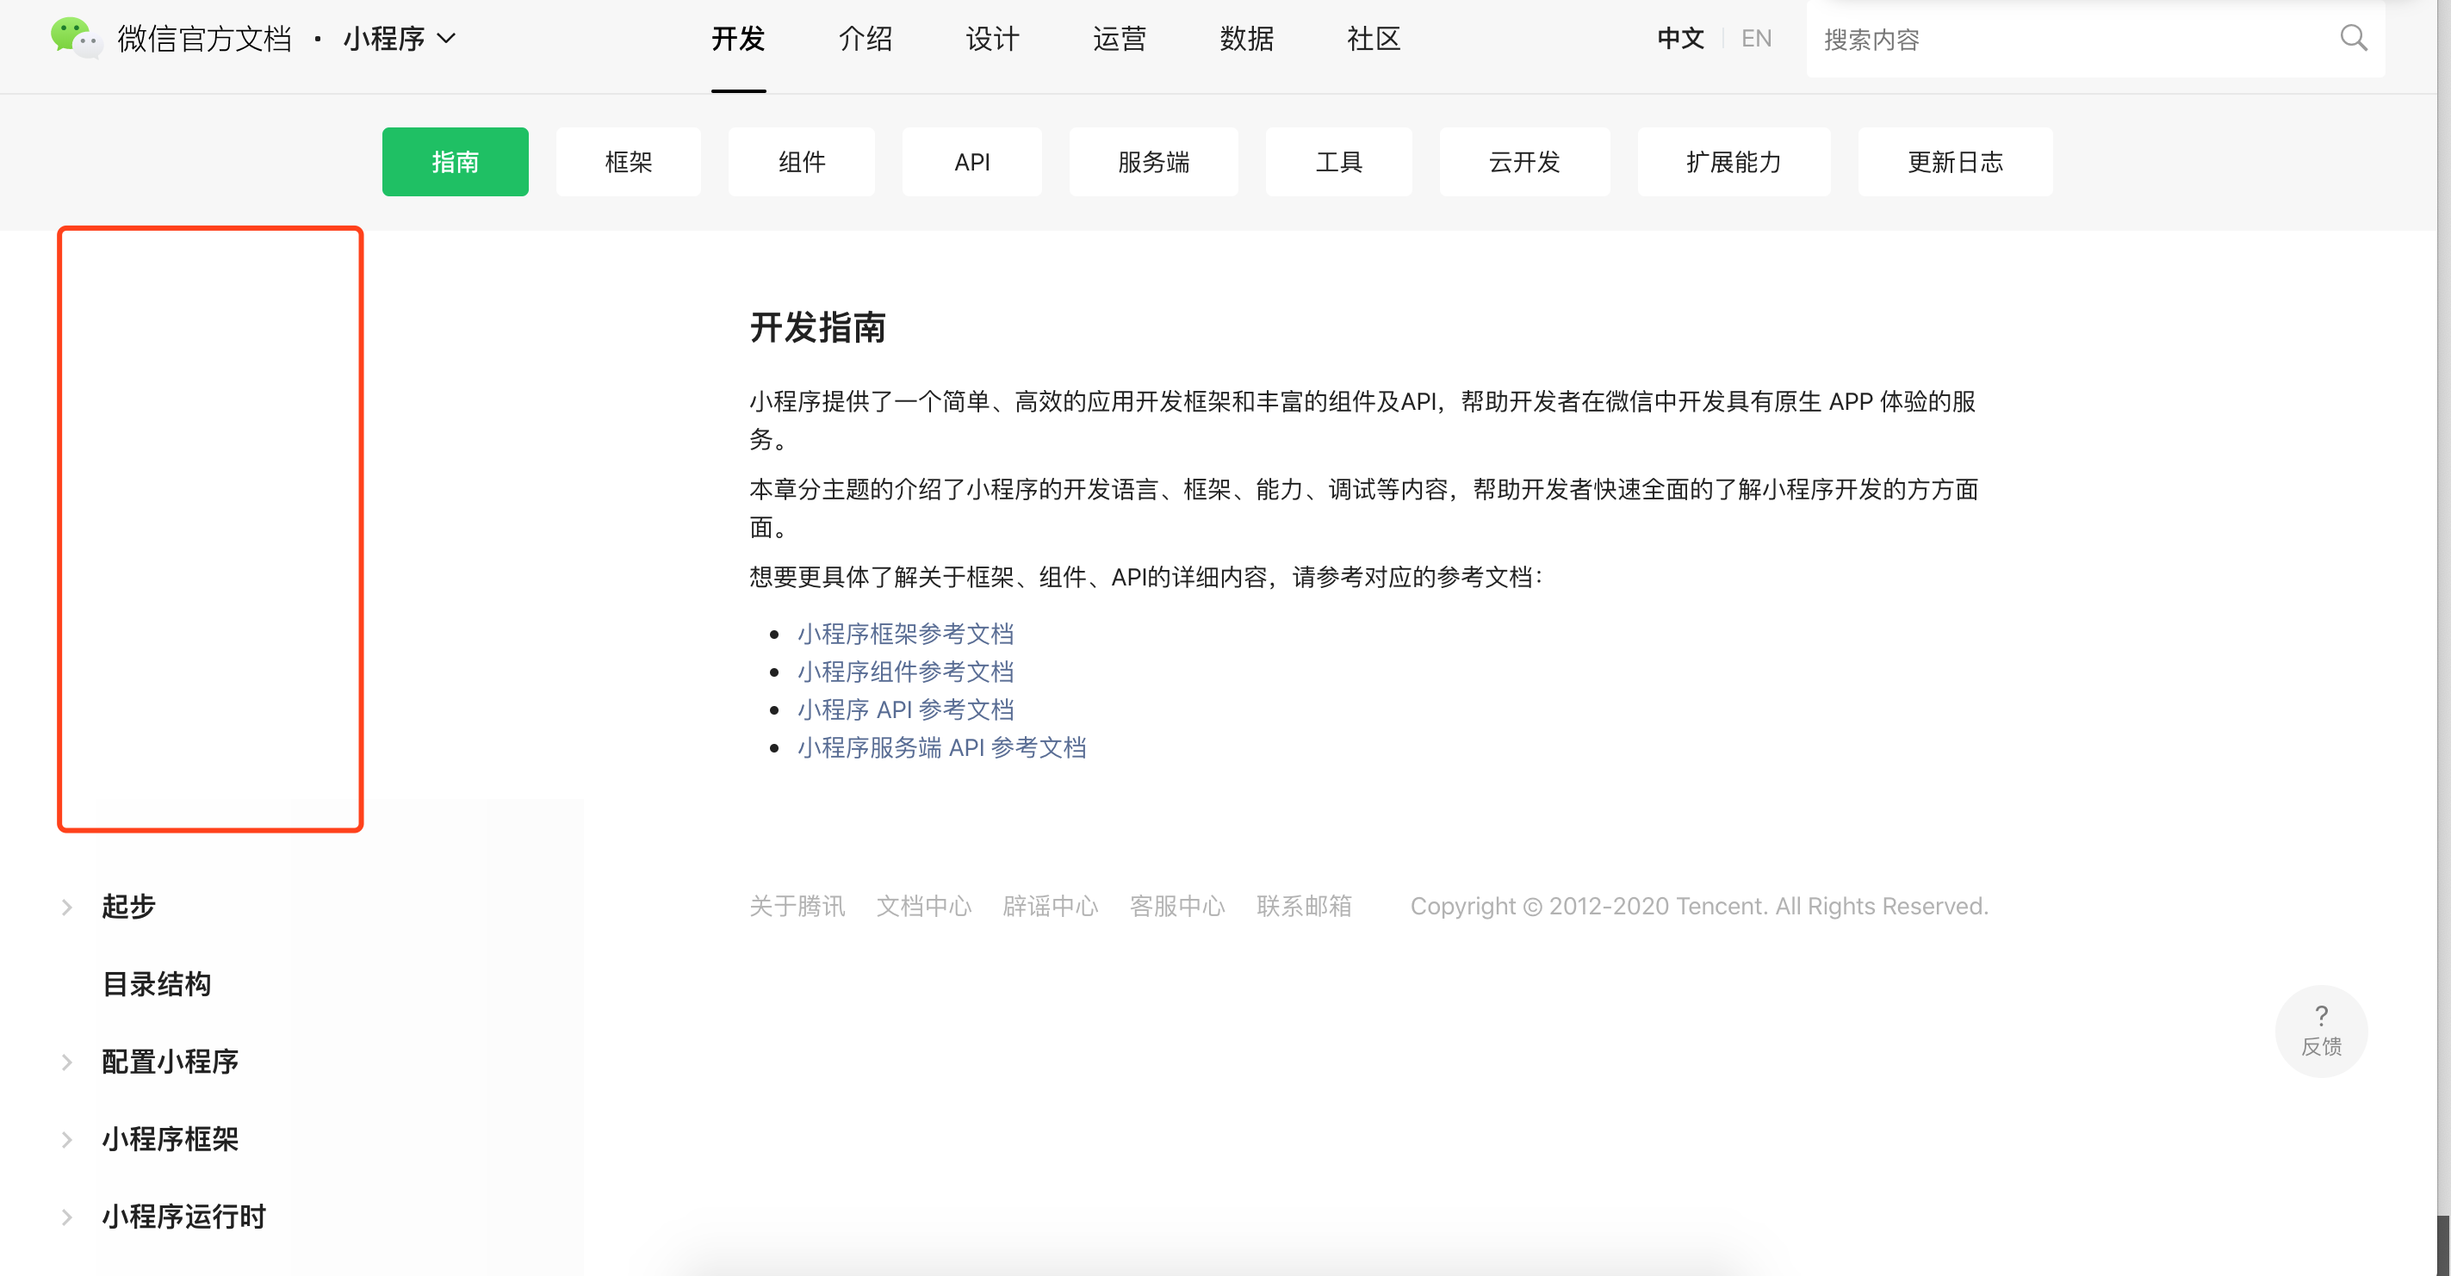Expand the 小程序框架 tree chevron
The width and height of the screenshot is (2451, 1276).
click(x=66, y=1139)
